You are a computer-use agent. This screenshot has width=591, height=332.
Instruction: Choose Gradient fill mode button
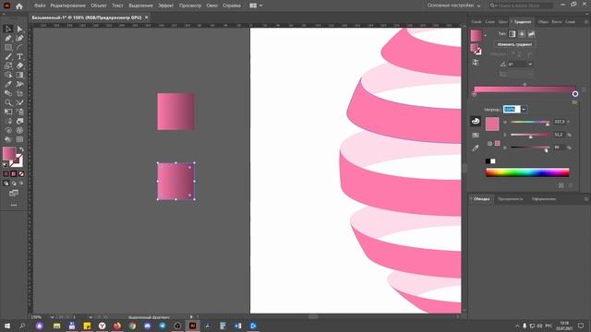click(x=14, y=174)
